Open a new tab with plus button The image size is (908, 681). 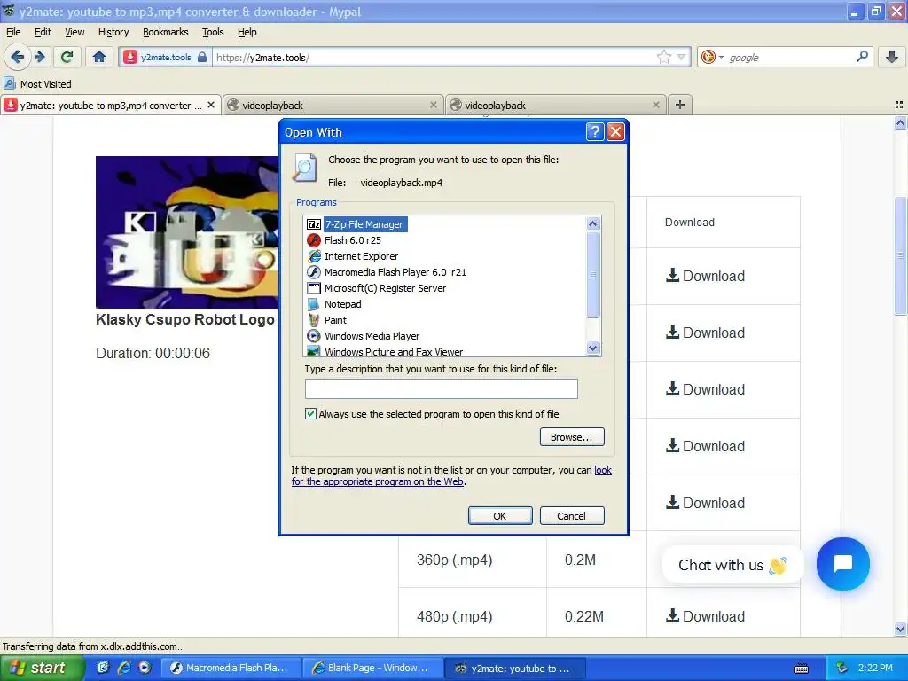[680, 105]
